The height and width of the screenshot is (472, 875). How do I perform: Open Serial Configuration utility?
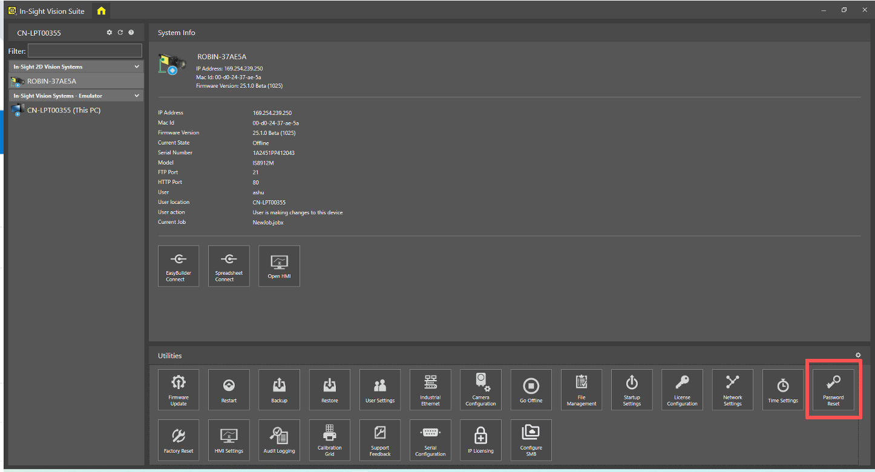pos(430,440)
